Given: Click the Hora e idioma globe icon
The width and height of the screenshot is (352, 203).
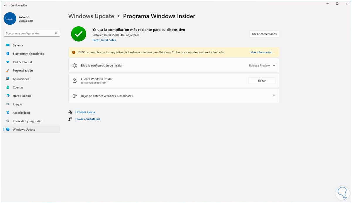Looking at the screenshot, I should pos(8,96).
